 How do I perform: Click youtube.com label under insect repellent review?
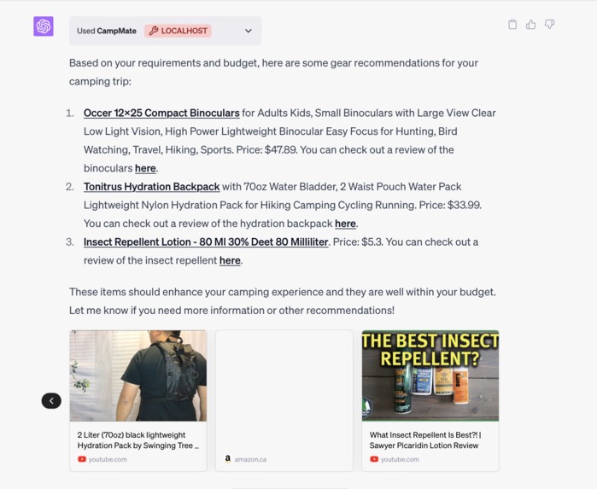pos(400,459)
